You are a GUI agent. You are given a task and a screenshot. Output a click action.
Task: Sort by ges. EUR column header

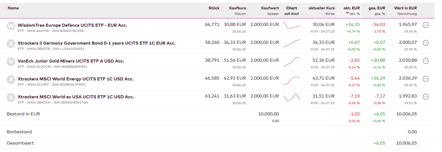[377, 8]
